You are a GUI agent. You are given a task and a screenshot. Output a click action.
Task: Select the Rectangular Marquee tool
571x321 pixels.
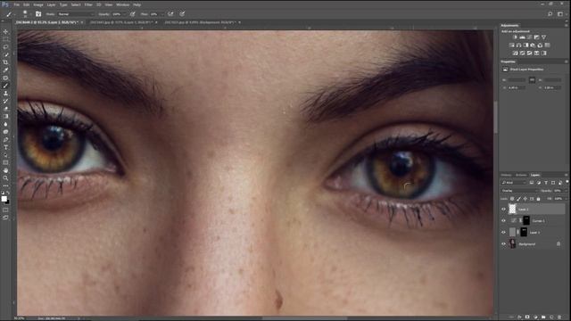pos(5,39)
